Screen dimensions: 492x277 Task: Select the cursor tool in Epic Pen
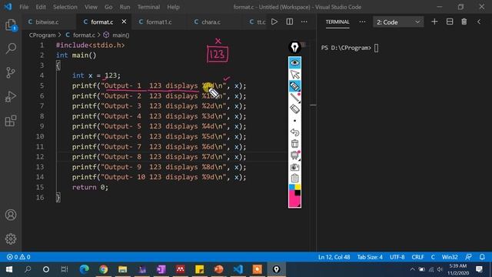coord(294,75)
